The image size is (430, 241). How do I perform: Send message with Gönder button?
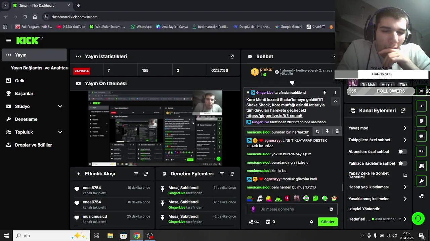pos(328,222)
